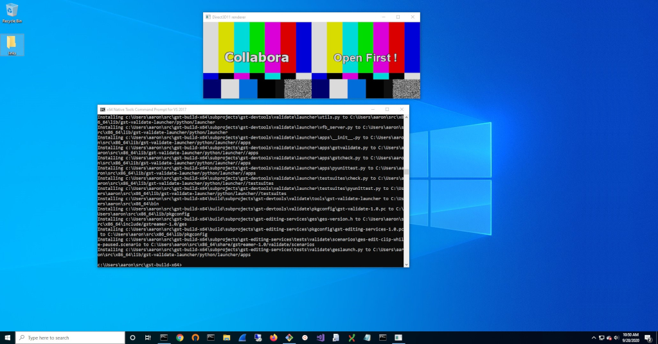Open the orange circular app next to Chrome
Image resolution: width=658 pixels, height=344 pixels.
pyautogui.click(x=195, y=338)
